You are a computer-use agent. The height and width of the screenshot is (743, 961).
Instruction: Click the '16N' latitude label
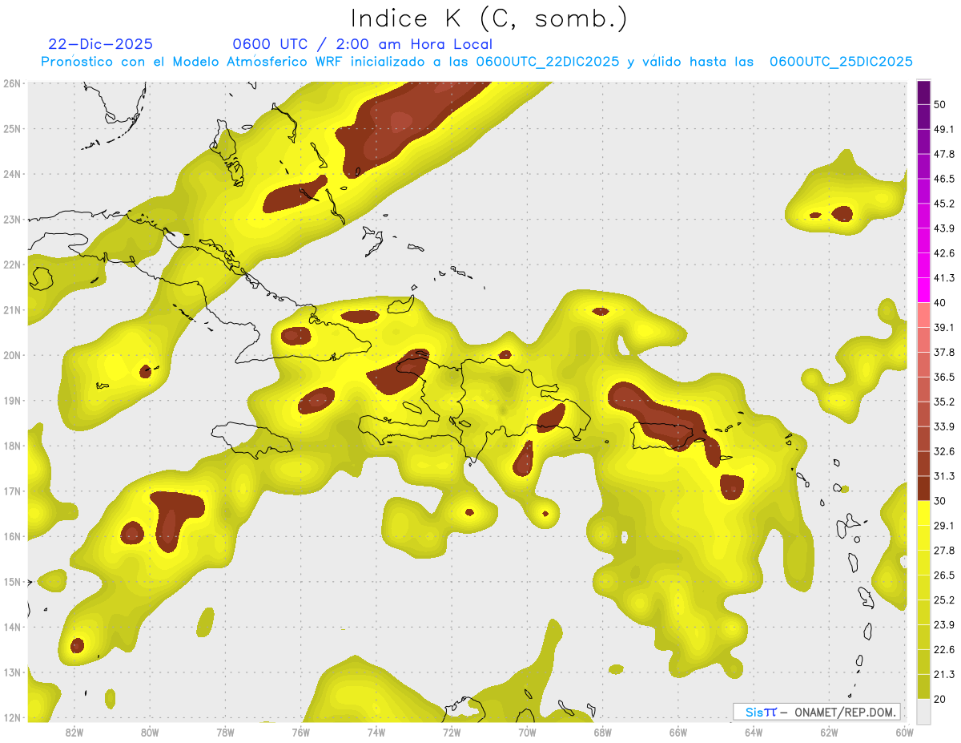[x=12, y=536]
